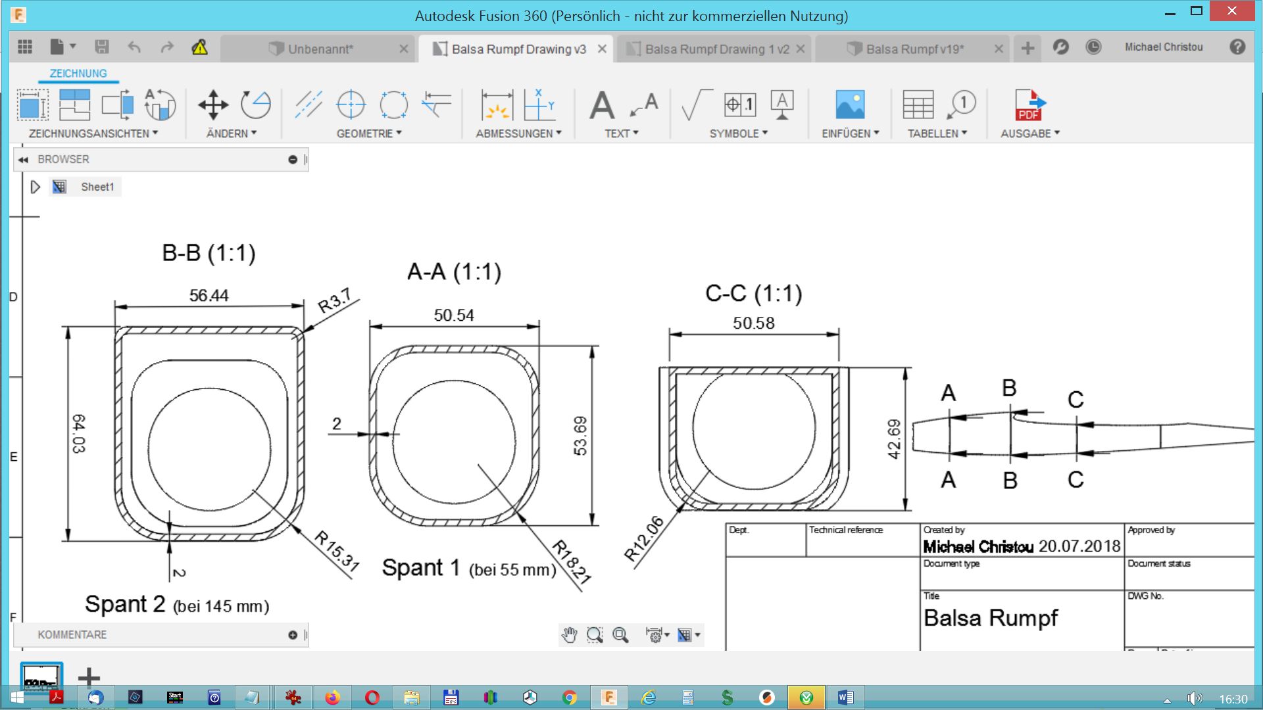This screenshot has height=710, width=1263.
Task: Select the Edge Extension tool
Action: point(436,105)
